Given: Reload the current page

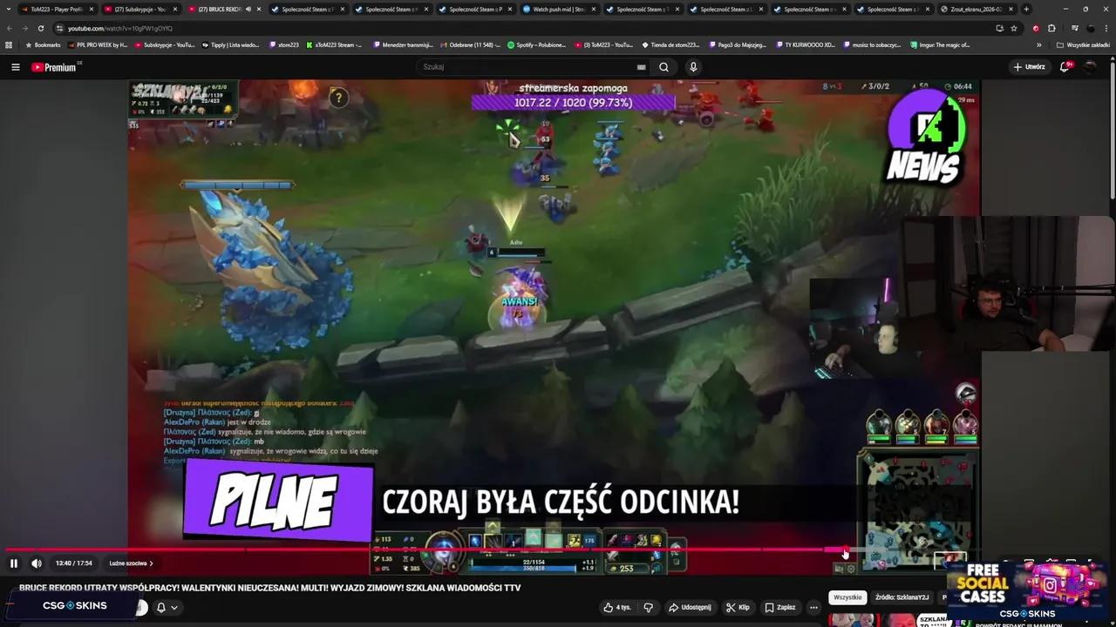Looking at the screenshot, I should click(40, 28).
